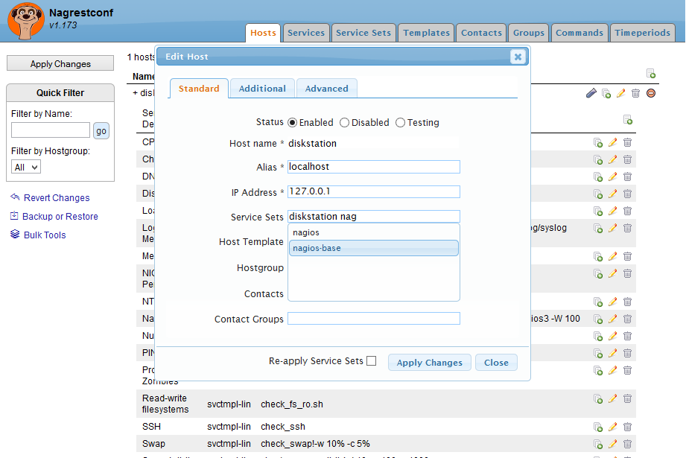Open the Service Sets tab
Viewport: 686px width, 458px height.
coord(363,33)
